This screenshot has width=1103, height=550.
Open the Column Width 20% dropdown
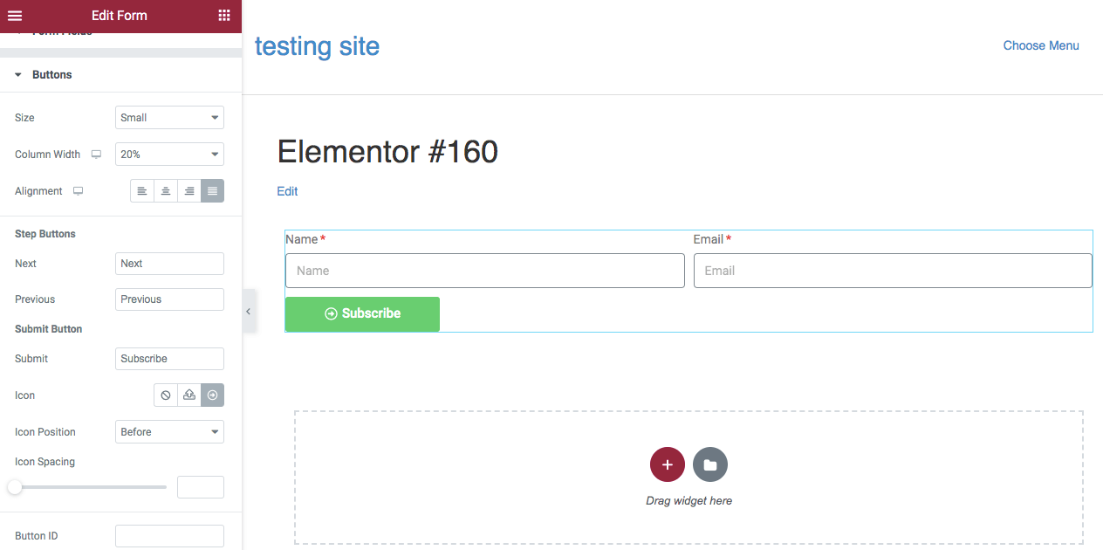(x=169, y=154)
